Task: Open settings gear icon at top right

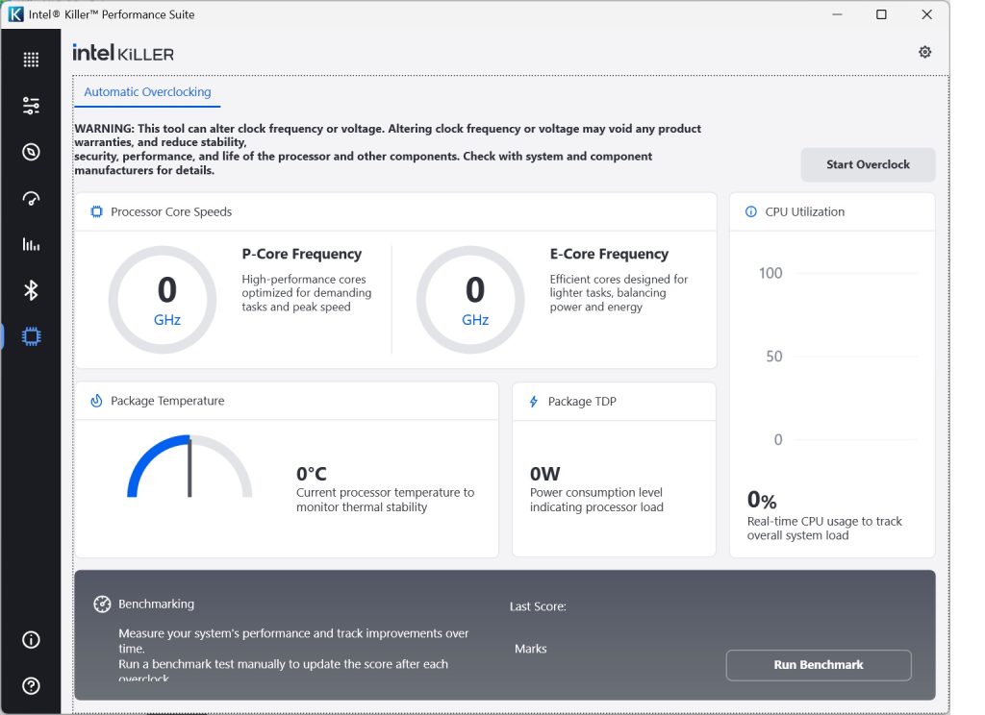Action: point(924,52)
